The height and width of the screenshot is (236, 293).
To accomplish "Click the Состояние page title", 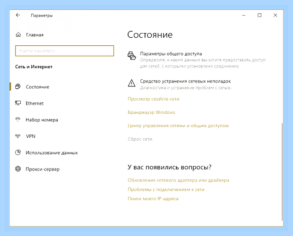I will 150,35.
